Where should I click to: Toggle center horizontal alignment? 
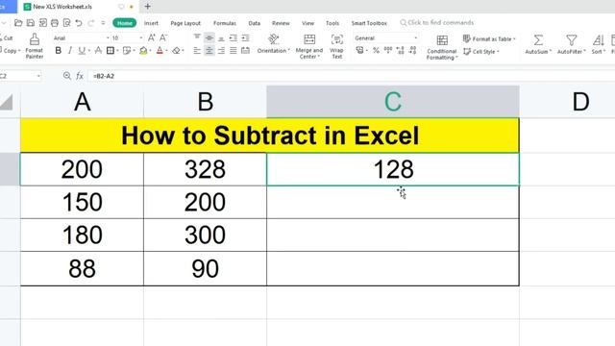click(x=209, y=51)
